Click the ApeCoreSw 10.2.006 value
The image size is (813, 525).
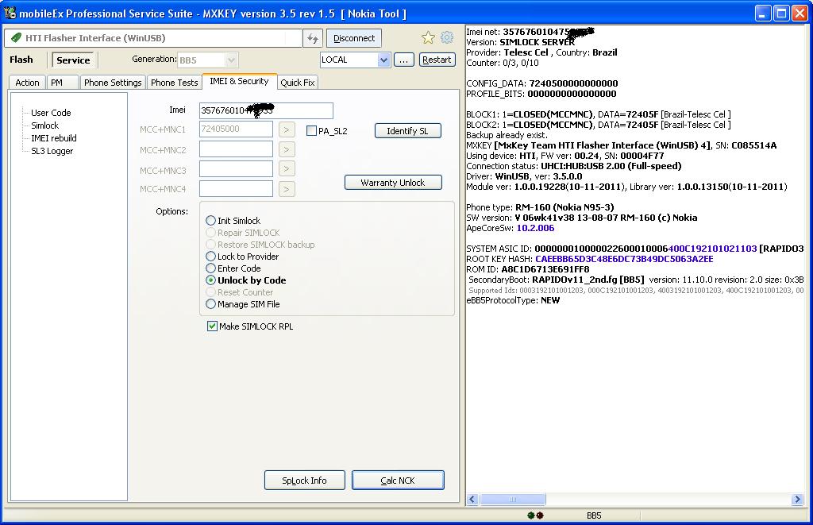tap(536, 228)
